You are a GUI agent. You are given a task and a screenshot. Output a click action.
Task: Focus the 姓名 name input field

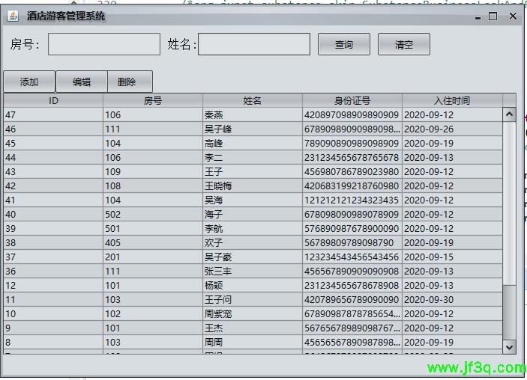(x=253, y=45)
